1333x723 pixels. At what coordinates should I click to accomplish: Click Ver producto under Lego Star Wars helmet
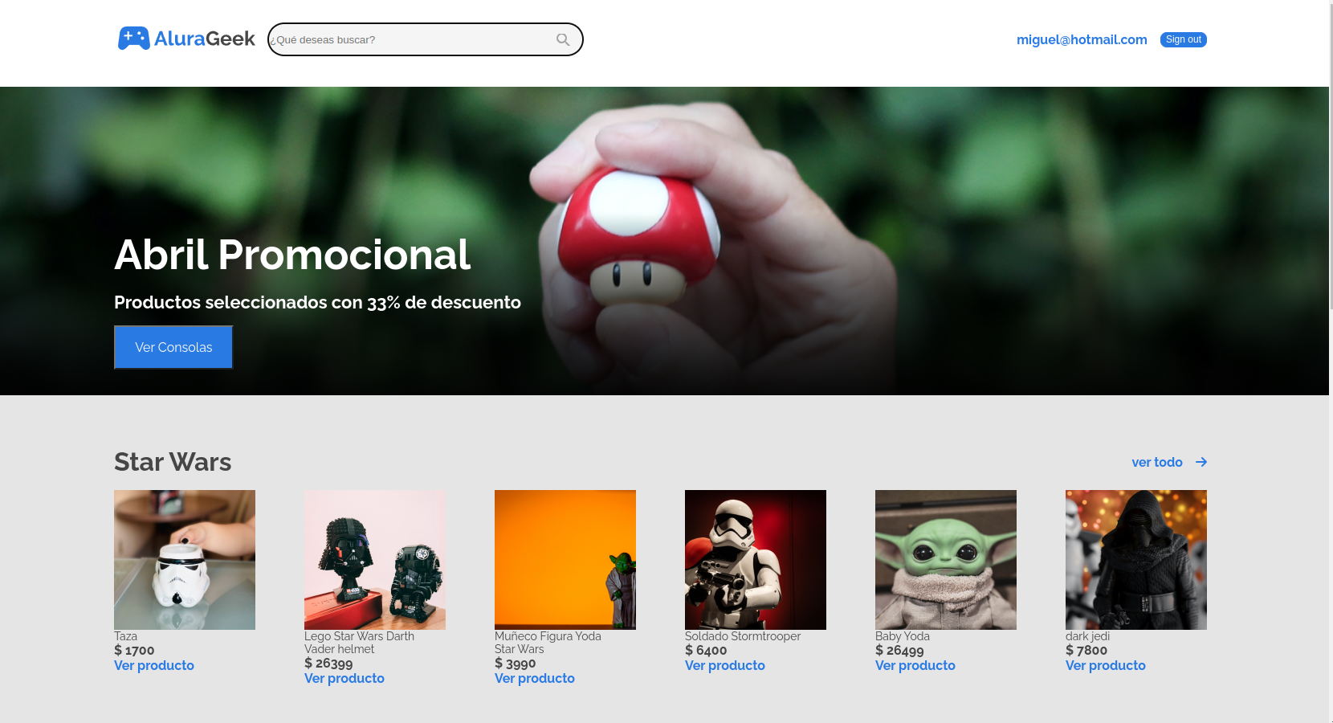[344, 678]
